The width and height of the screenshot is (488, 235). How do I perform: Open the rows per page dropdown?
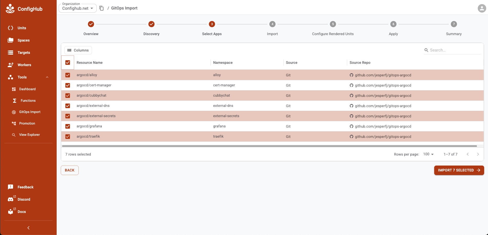click(x=428, y=154)
